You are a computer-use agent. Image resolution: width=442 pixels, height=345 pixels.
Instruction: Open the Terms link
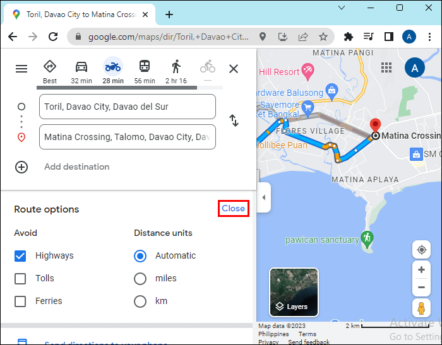pos(308,334)
